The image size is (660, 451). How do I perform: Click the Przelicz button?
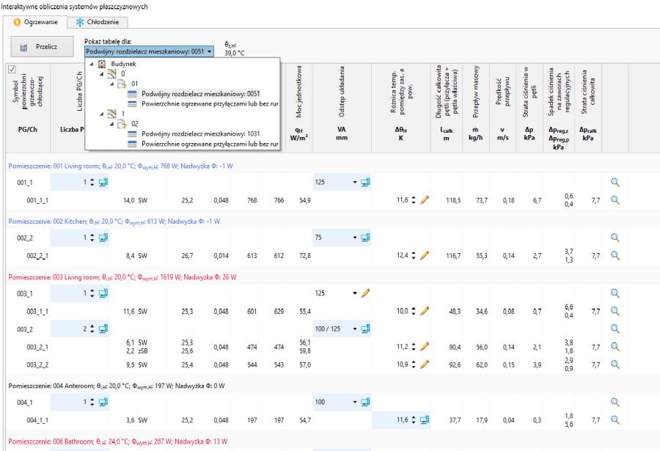(42, 47)
